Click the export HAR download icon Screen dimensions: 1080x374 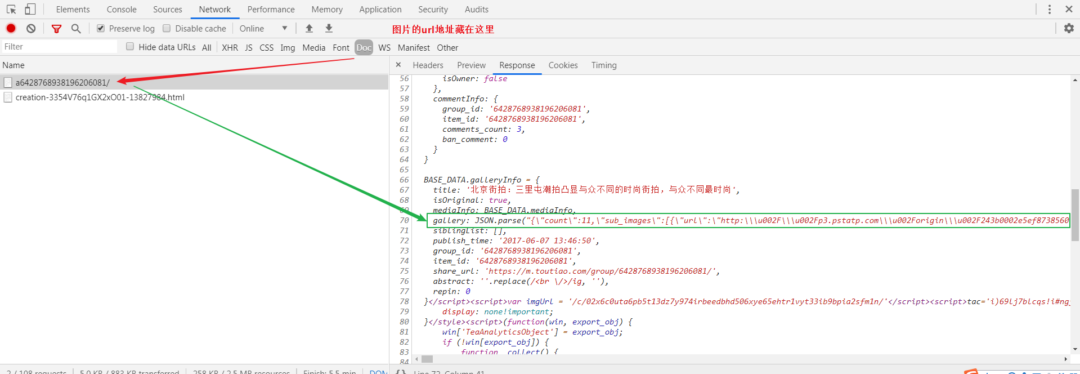click(329, 28)
